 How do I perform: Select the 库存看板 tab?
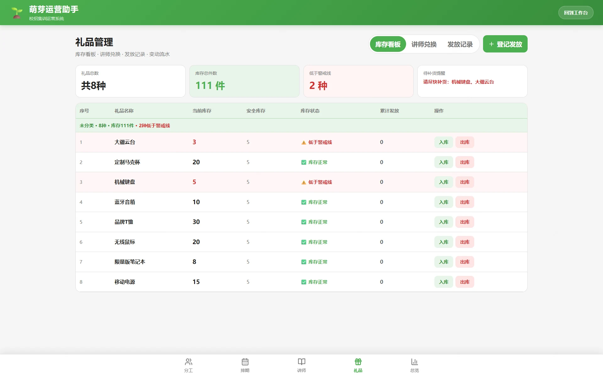pos(388,44)
